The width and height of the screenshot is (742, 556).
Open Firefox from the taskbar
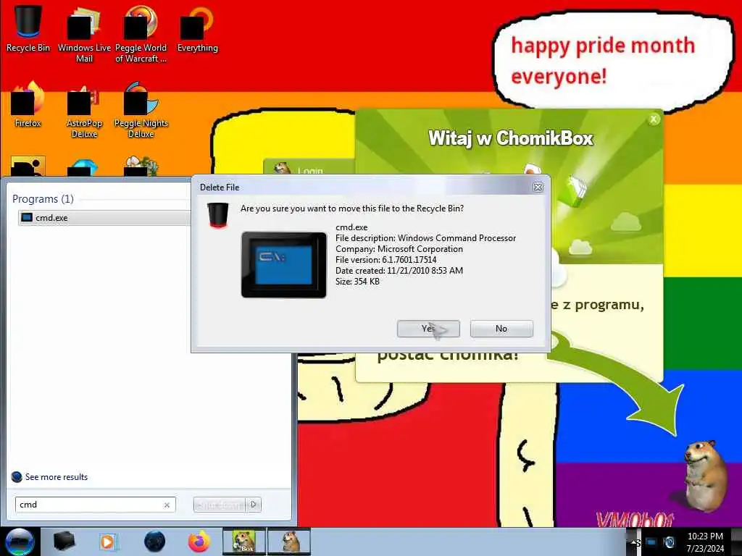(x=199, y=542)
